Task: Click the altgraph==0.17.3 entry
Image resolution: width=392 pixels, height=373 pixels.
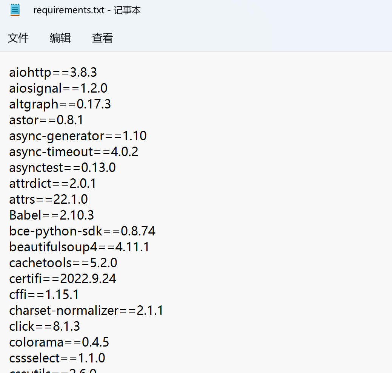Action: (x=59, y=104)
